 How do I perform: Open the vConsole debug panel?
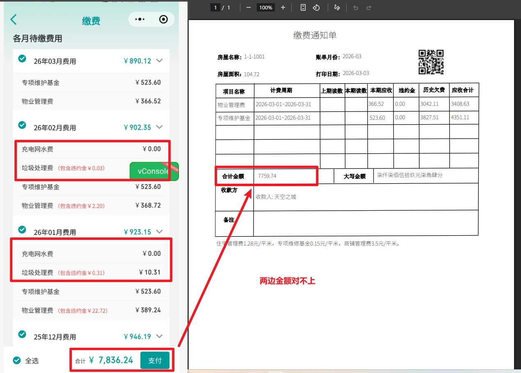point(154,171)
